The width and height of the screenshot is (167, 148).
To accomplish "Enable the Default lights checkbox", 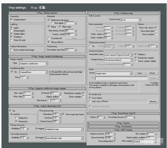I will 11,31.
